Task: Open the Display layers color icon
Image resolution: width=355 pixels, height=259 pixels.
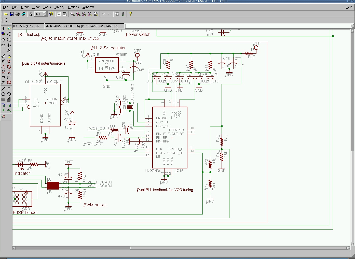Action: point(3,34)
